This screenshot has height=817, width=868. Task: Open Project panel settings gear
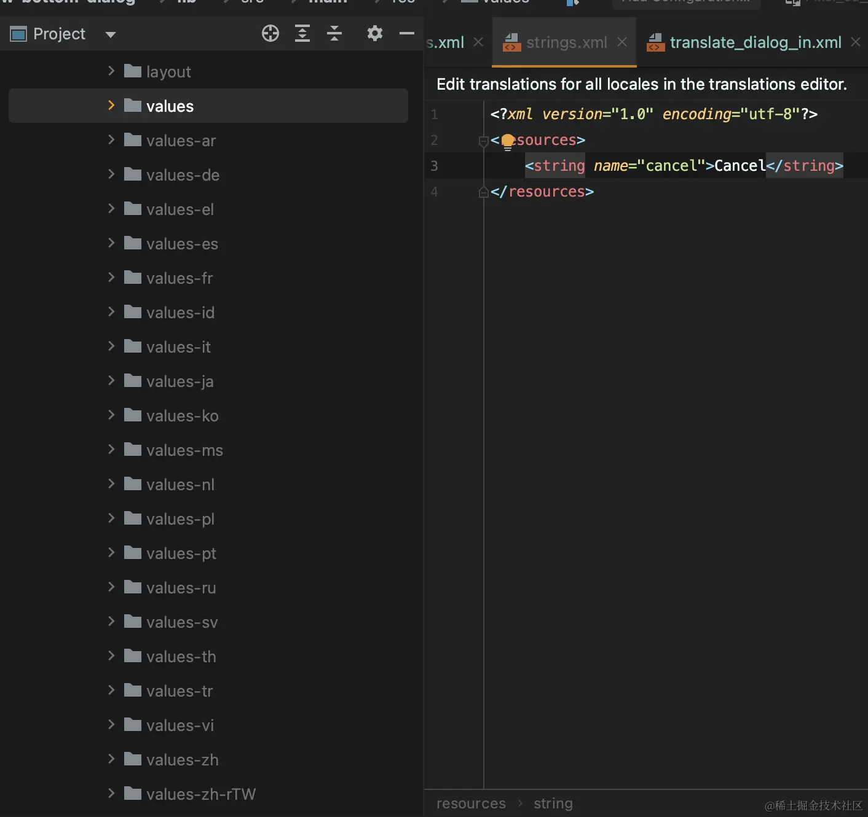coord(374,33)
